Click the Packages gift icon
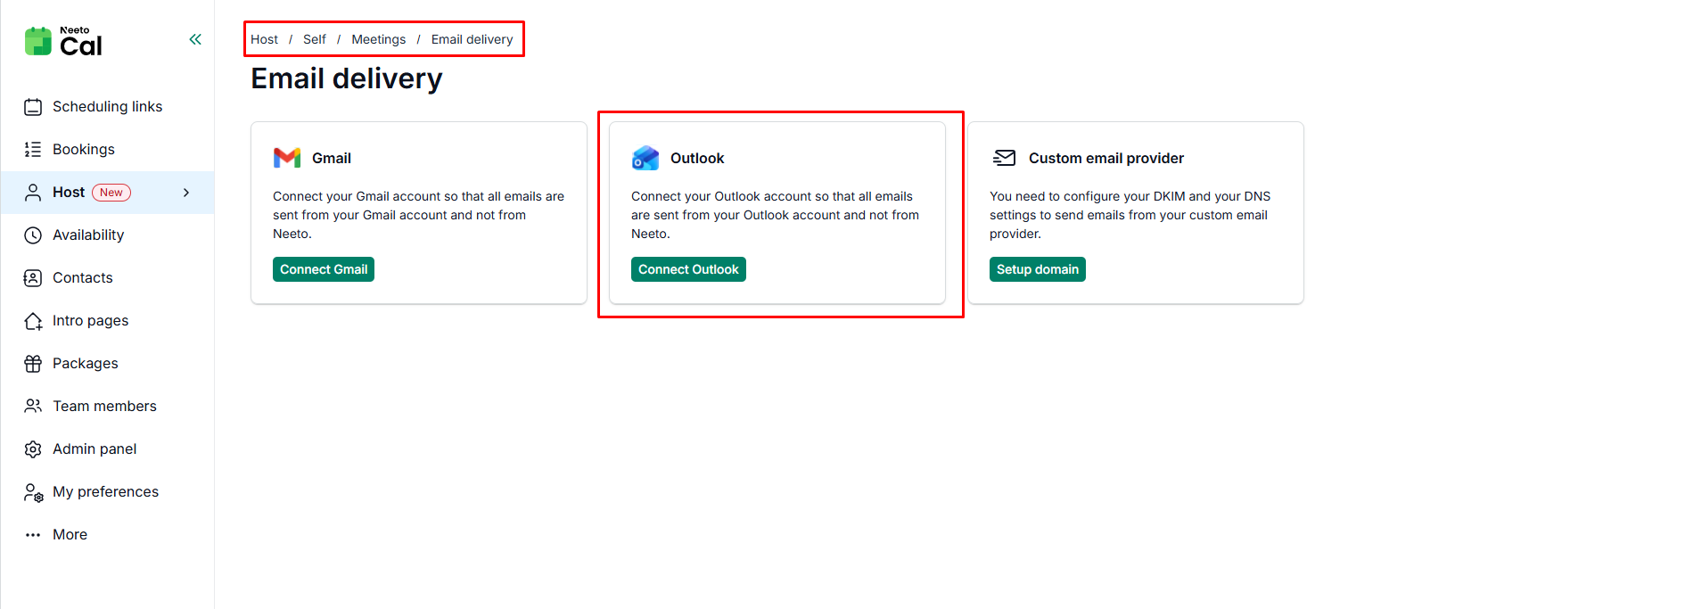 (x=33, y=364)
